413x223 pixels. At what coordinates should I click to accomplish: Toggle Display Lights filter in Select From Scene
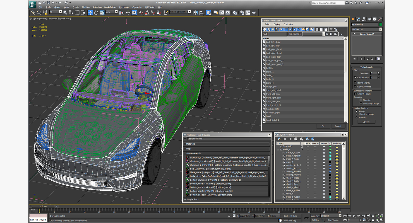(x=273, y=29)
